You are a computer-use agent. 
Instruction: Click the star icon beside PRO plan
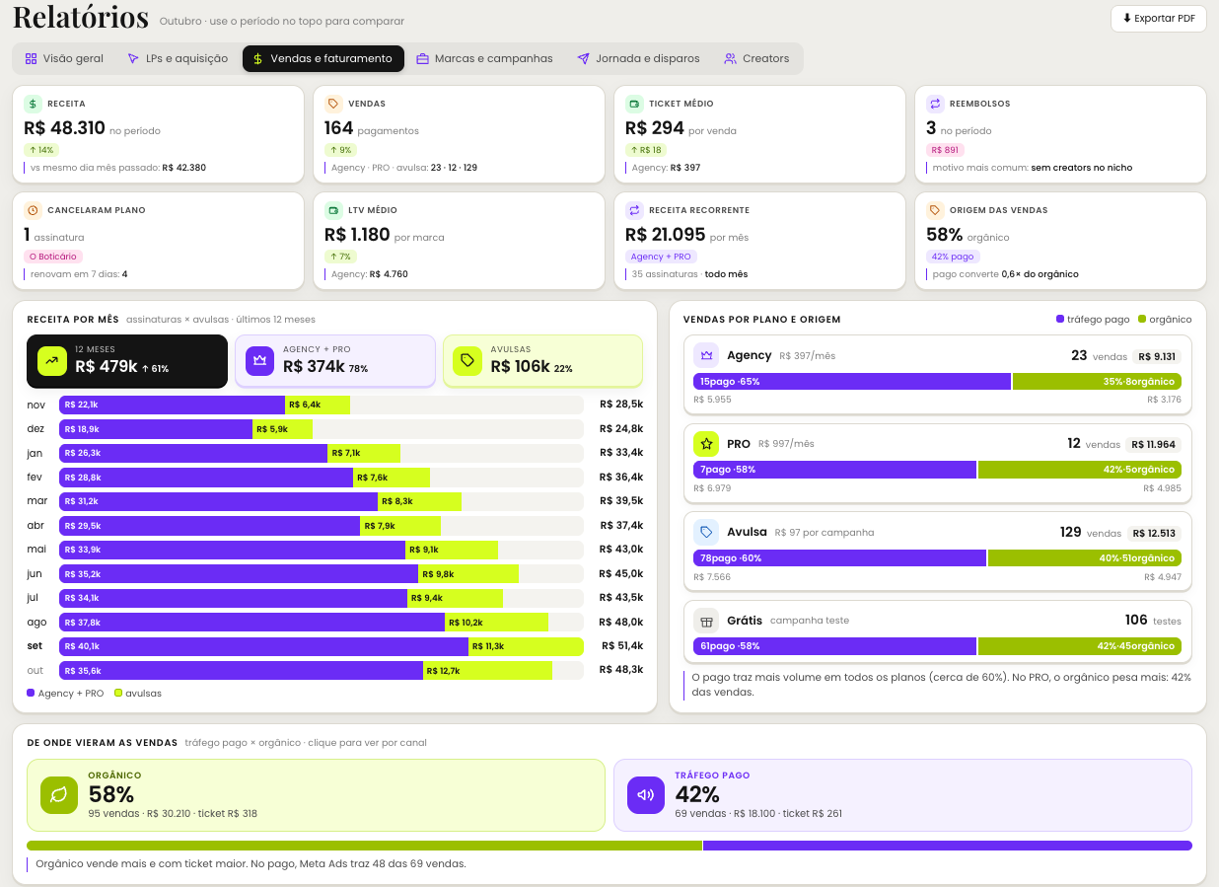(706, 444)
